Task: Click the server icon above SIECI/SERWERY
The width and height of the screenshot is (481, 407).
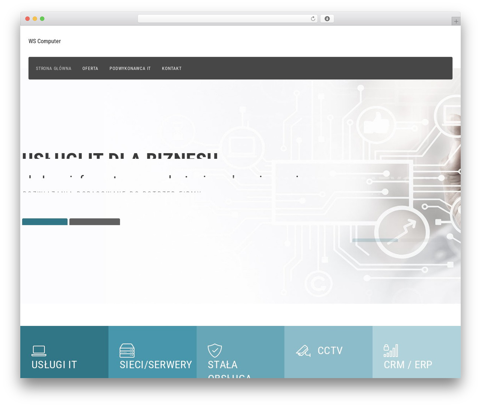Action: (x=127, y=350)
